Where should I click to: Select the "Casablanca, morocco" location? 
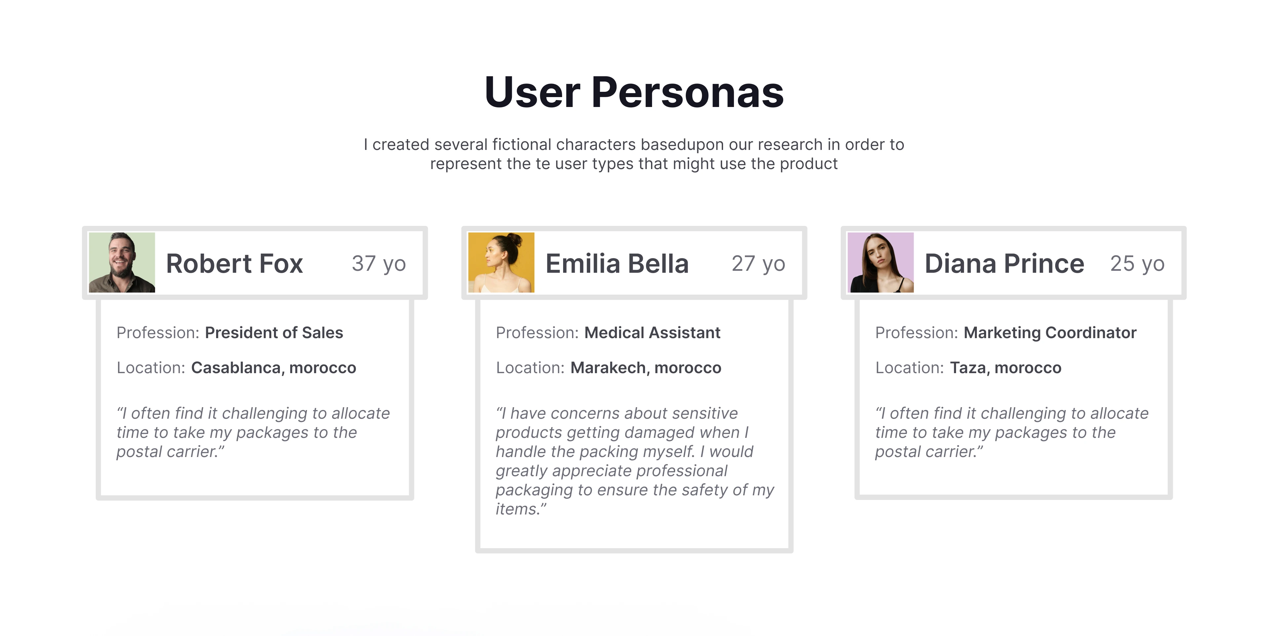click(273, 368)
